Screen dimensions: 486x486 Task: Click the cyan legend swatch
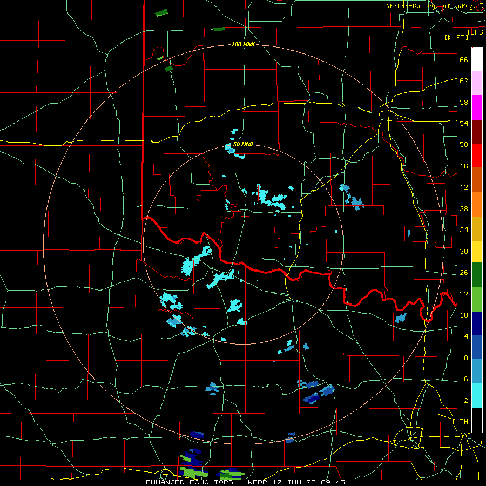(477, 396)
